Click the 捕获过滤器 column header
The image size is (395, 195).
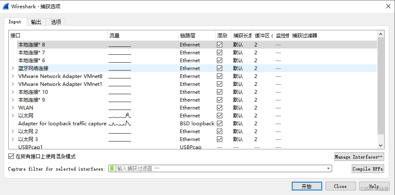(333, 36)
